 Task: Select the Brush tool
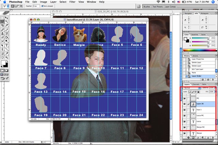[6, 30]
